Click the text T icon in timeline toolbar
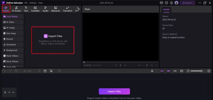This screenshot has width=213, height=100. [x=45, y=71]
